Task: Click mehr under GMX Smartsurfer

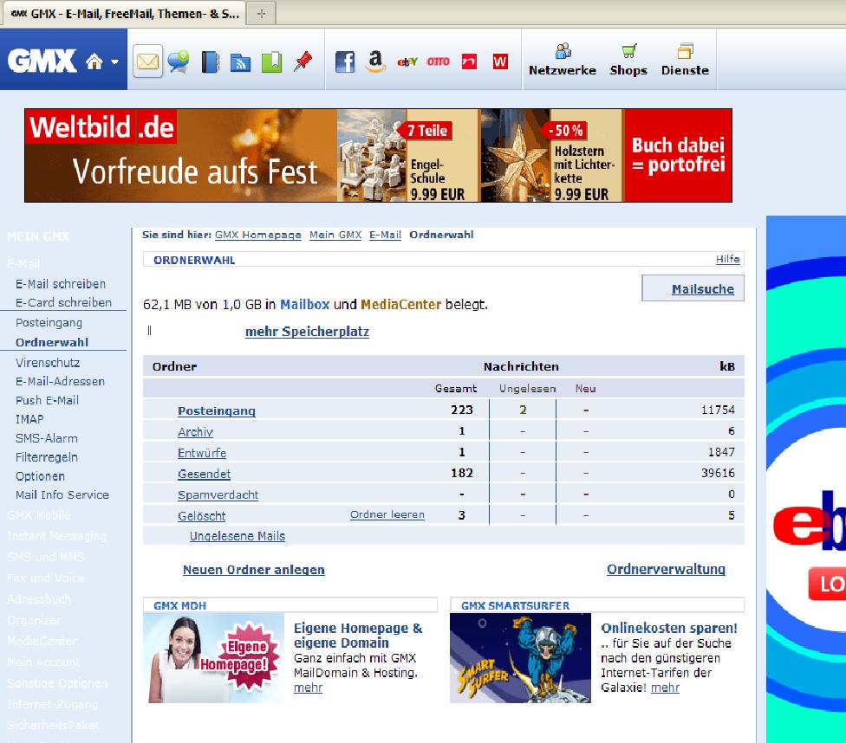Action: click(x=665, y=688)
